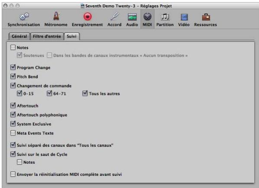259x188 pixels.
Task: Uncheck Suivi séparé des canaux option
Action: coord(13,145)
